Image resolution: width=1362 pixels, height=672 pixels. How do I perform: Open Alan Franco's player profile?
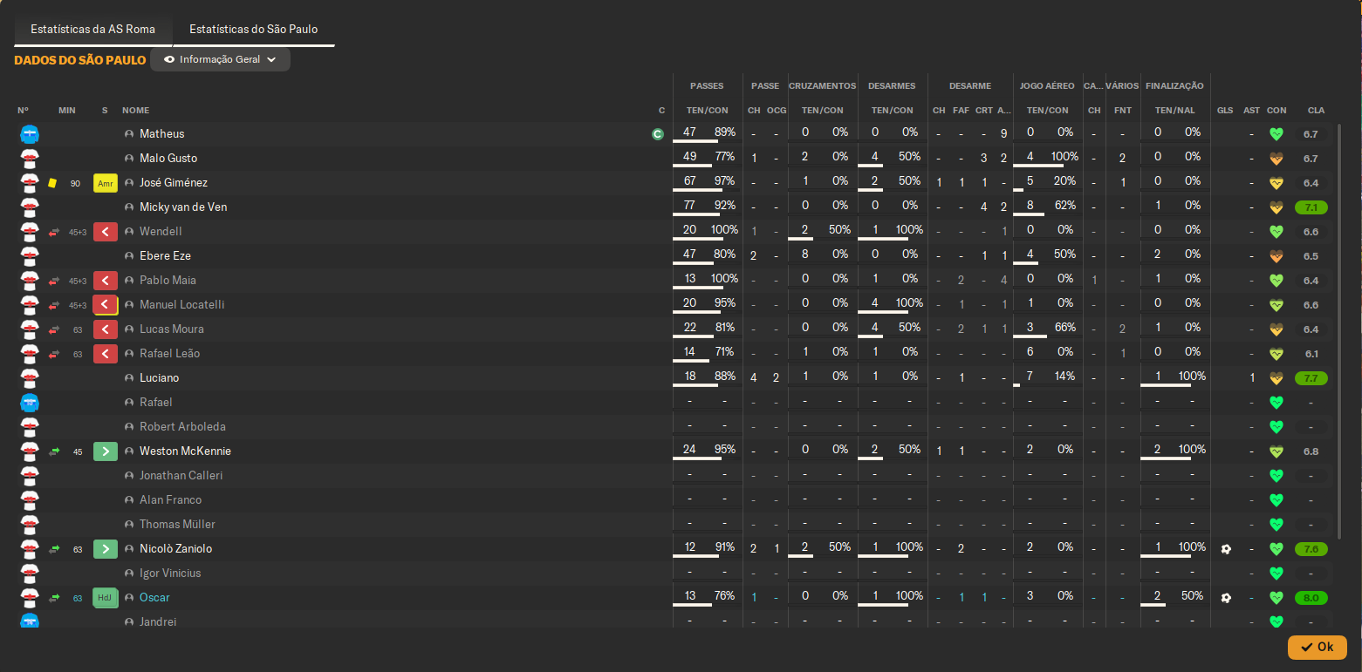pos(170,500)
